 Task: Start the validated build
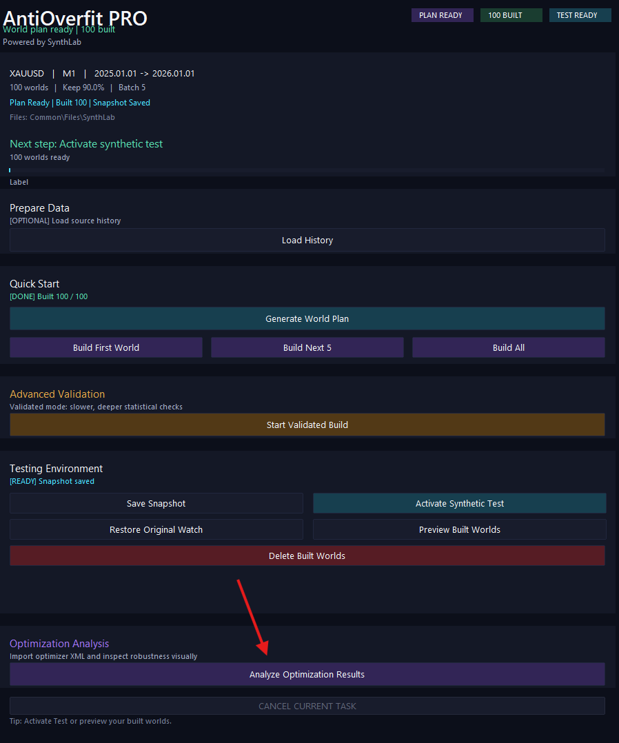pyautogui.click(x=307, y=425)
